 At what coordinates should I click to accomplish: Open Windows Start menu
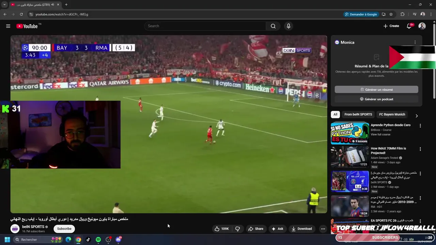coord(7,240)
